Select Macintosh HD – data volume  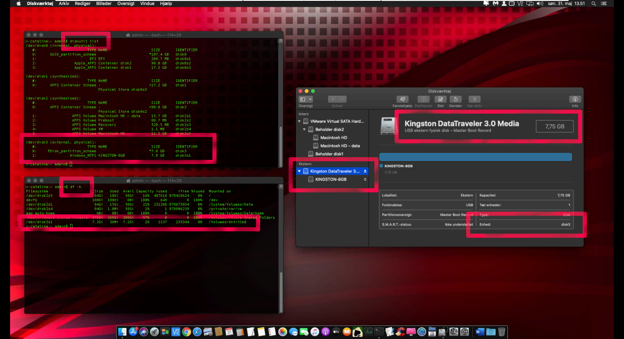tap(340, 146)
